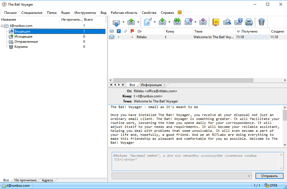Click the Search messages magnifier icon
287x189 pixels.
[227, 22]
